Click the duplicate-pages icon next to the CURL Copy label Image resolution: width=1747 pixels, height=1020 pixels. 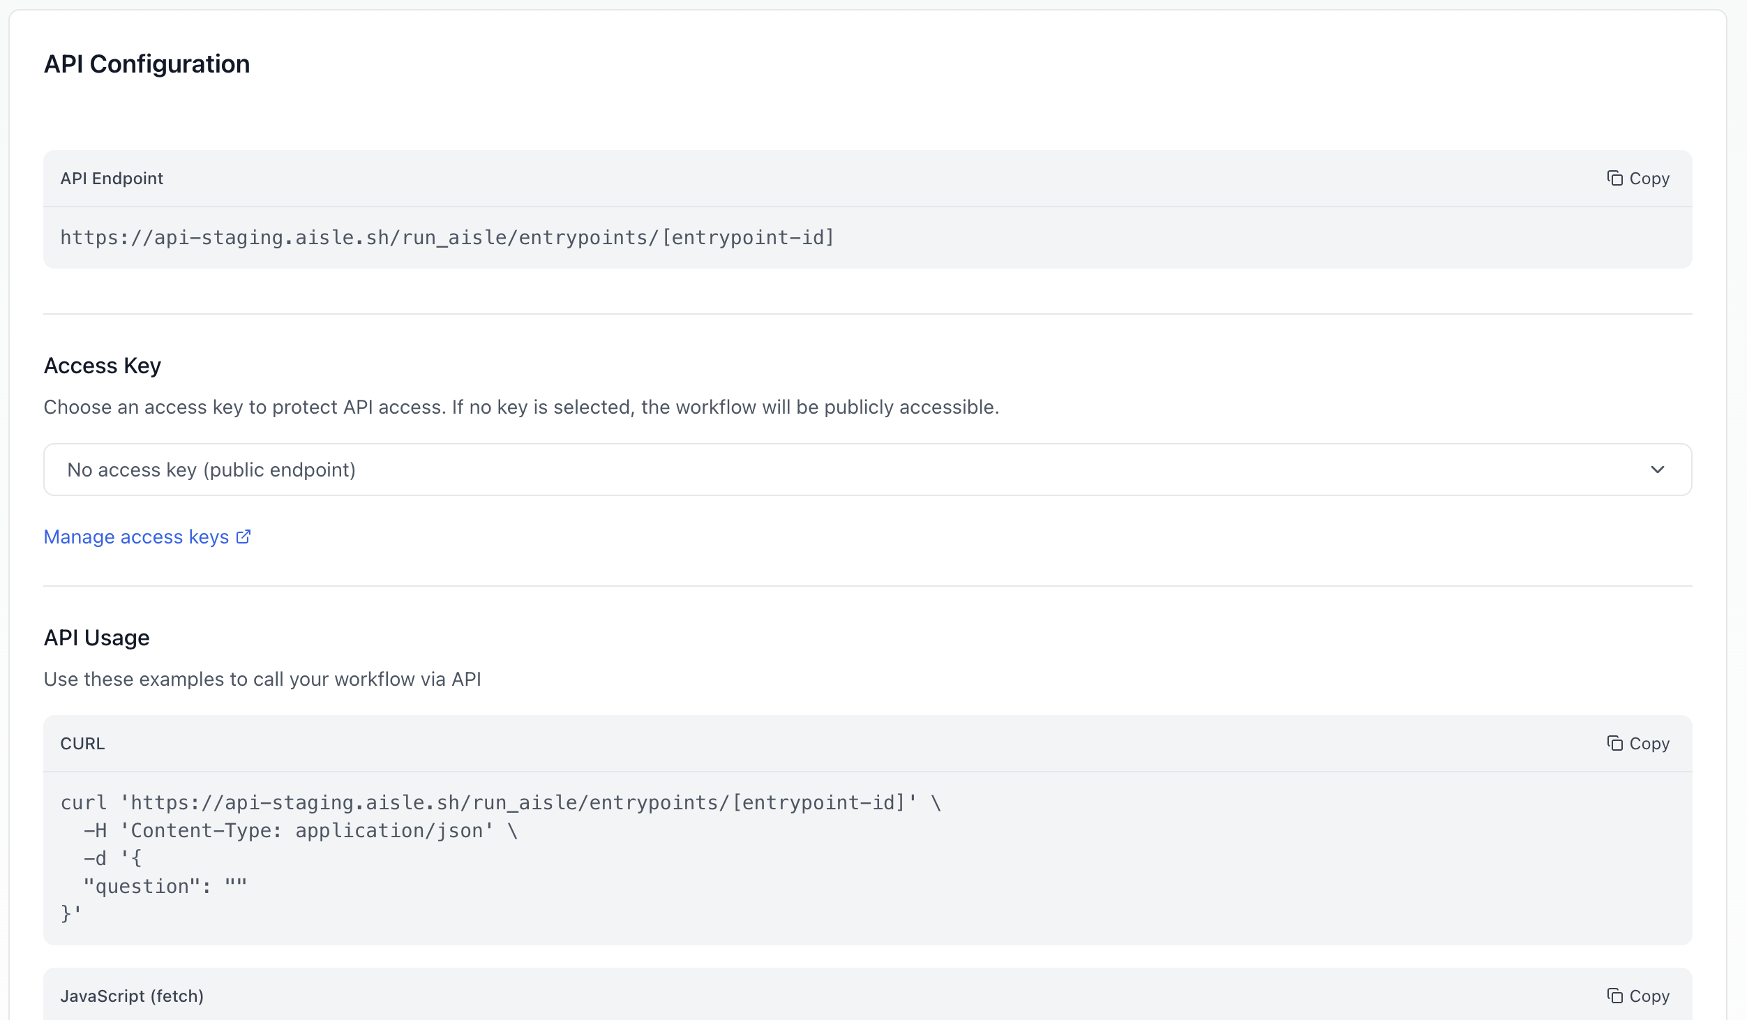[x=1615, y=743]
